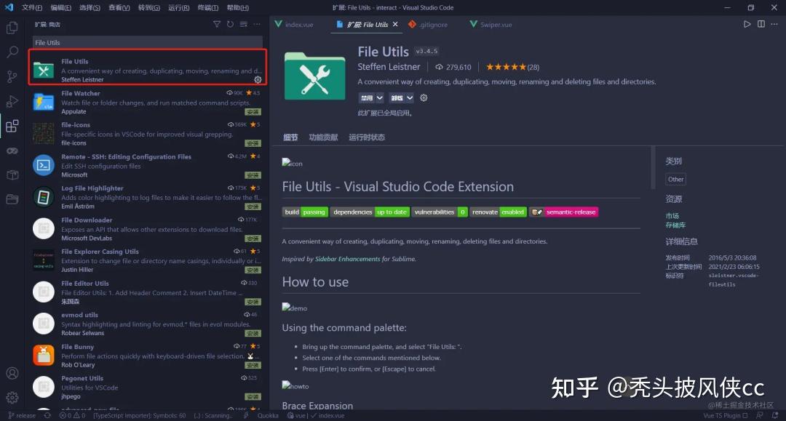Screen dimensions: 786x421
Task: Install the File Downloader extension
Action: pos(253,238)
